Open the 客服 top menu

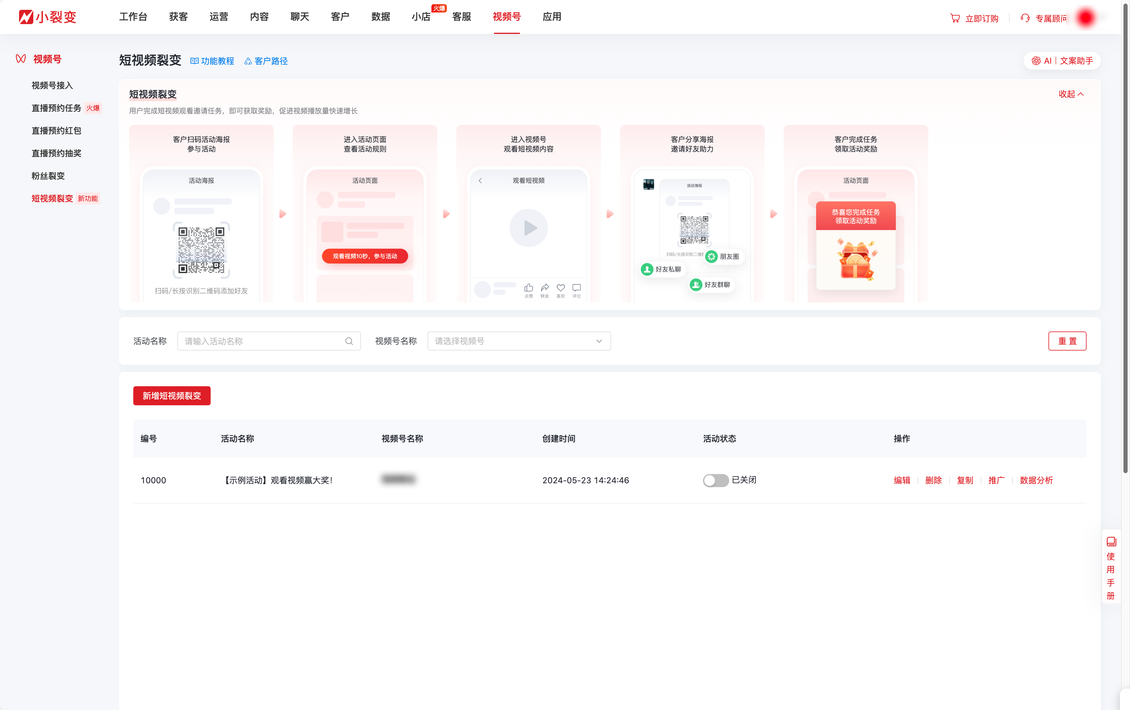pyautogui.click(x=461, y=17)
